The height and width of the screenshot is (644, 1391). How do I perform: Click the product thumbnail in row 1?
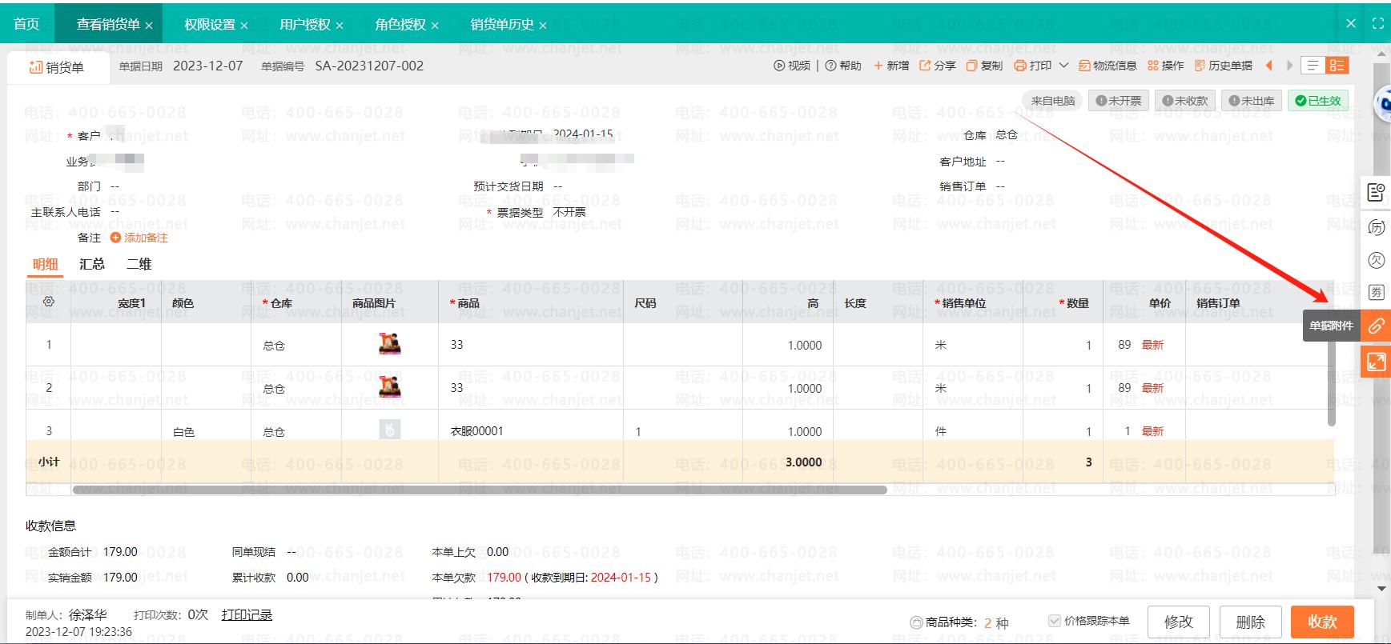pos(389,345)
